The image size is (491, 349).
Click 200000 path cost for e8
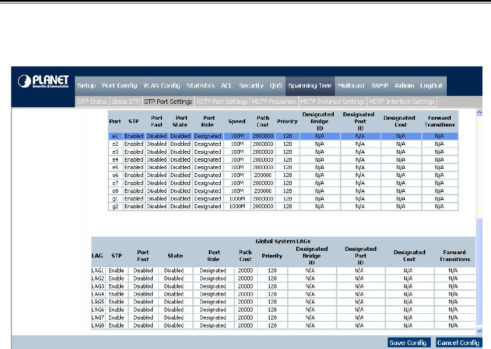click(263, 191)
